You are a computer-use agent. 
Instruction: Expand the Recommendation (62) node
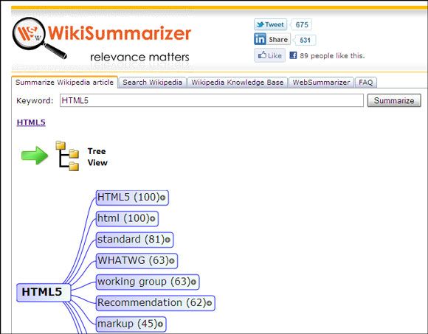point(209,303)
